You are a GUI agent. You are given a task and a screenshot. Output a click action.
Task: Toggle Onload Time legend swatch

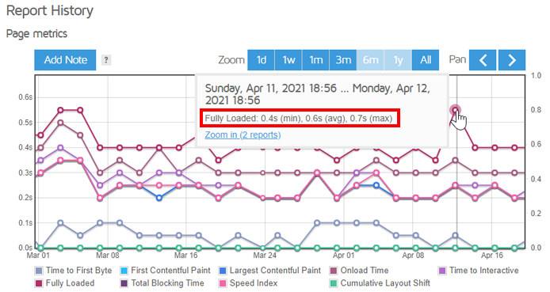click(x=333, y=271)
